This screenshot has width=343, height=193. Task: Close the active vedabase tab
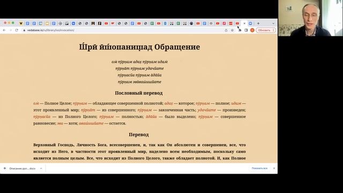244,24
